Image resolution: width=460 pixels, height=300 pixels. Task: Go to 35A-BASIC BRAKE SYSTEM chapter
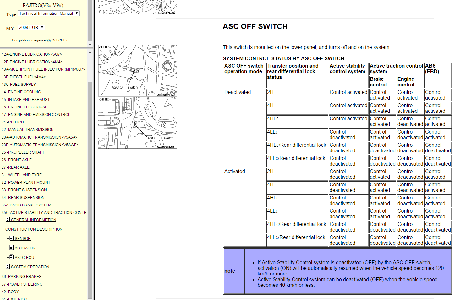(x=26, y=205)
